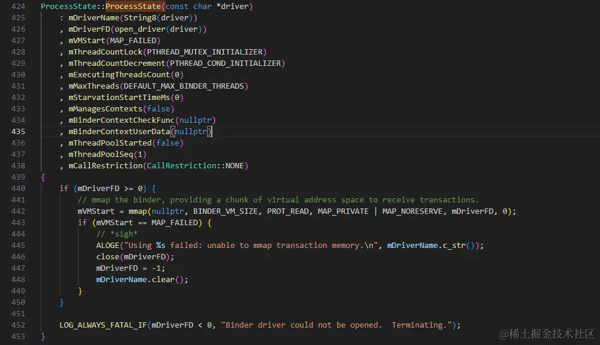
Task: Click mDriverName.clear() on line 448
Action: (140, 280)
